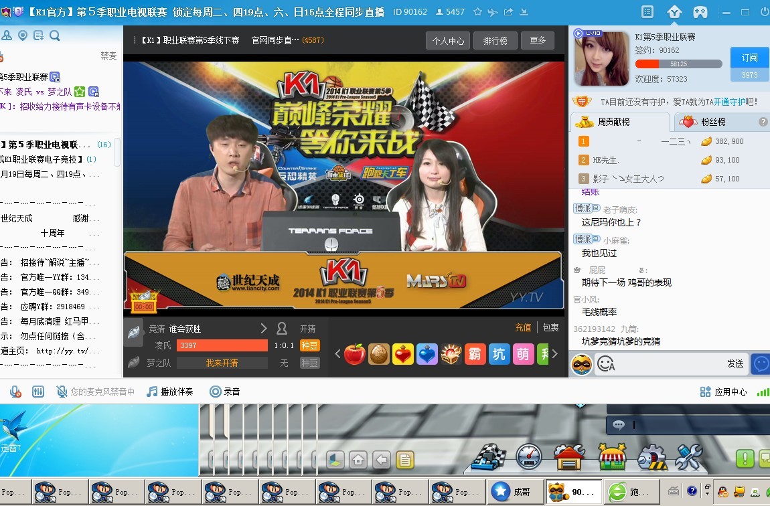This screenshot has width=770, height=506.
Task: Share the channel via the share arrow icon
Action: coord(508,12)
